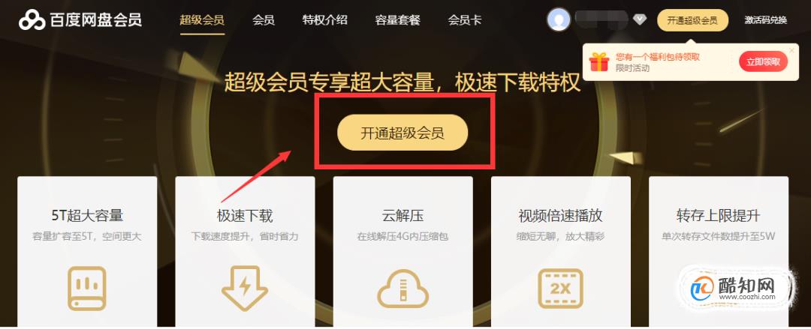The image size is (811, 329).
Task: Go to the 特权介绍 tab
Action: pos(325,21)
